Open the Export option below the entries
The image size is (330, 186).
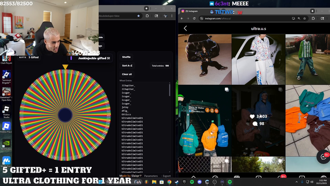pyautogui.click(x=167, y=176)
